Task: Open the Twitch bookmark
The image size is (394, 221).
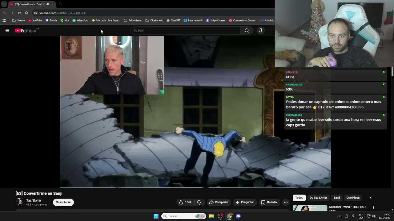Action: pyautogui.click(x=51, y=20)
